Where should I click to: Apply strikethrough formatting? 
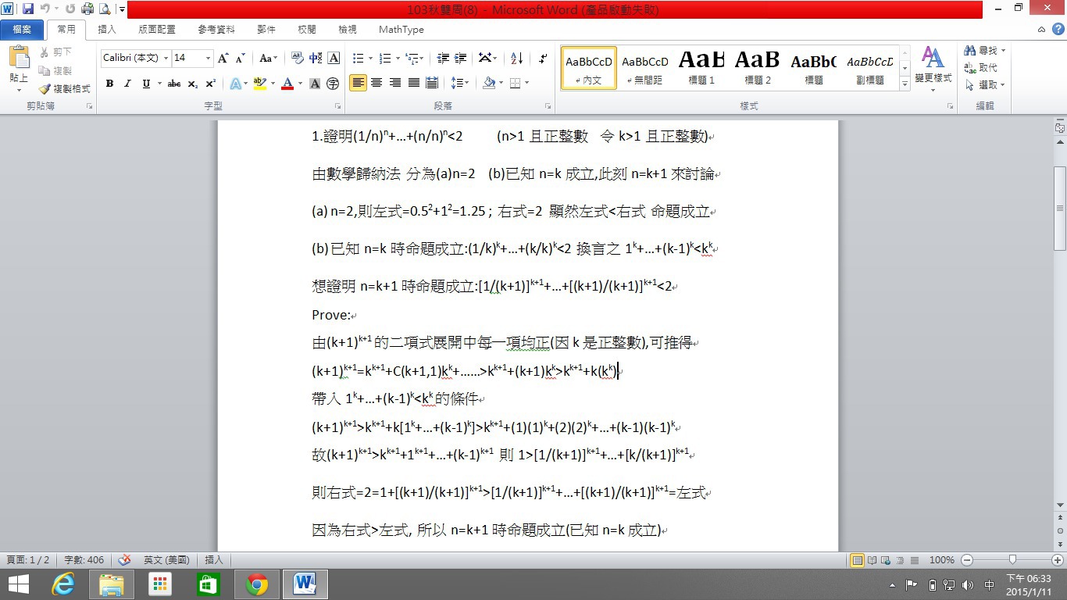pos(174,84)
